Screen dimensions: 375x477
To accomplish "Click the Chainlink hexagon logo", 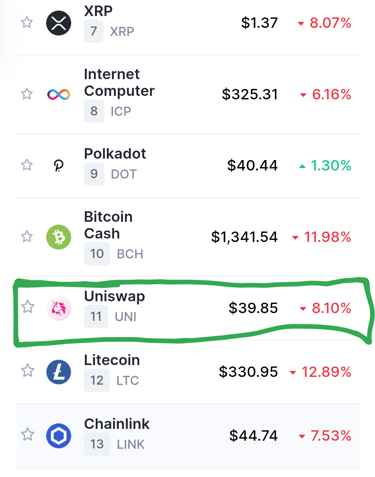I will pos(59,436).
